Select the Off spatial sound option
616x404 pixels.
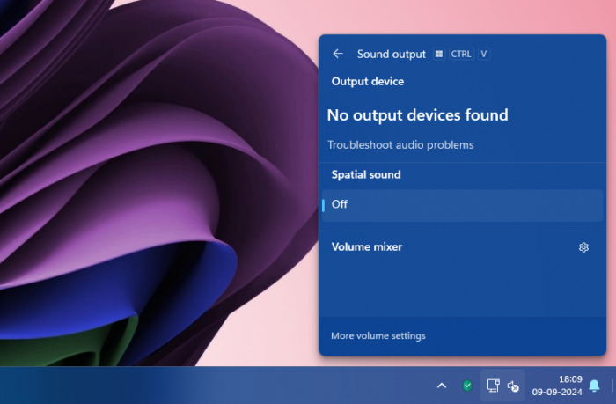click(x=462, y=205)
